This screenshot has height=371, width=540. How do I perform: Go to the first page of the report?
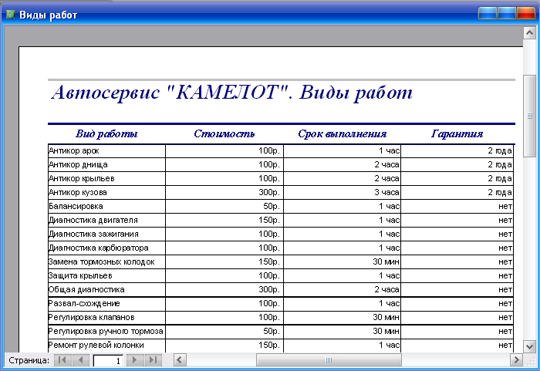[62, 360]
